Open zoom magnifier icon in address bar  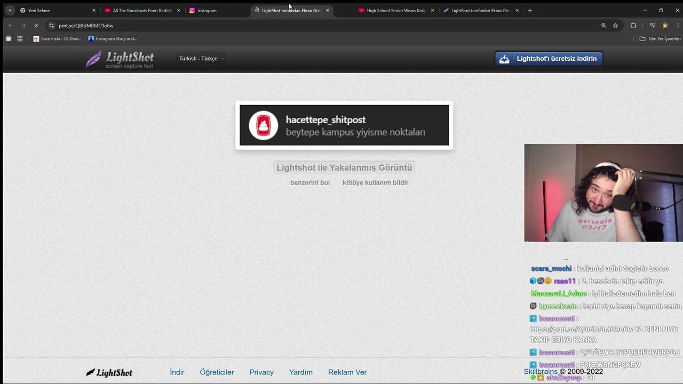click(604, 26)
